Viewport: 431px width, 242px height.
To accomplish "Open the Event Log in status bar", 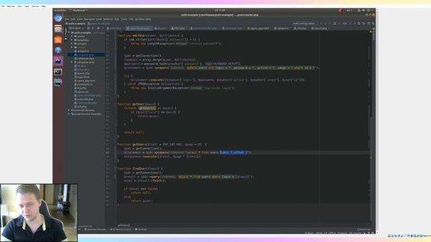I will (x=364, y=229).
